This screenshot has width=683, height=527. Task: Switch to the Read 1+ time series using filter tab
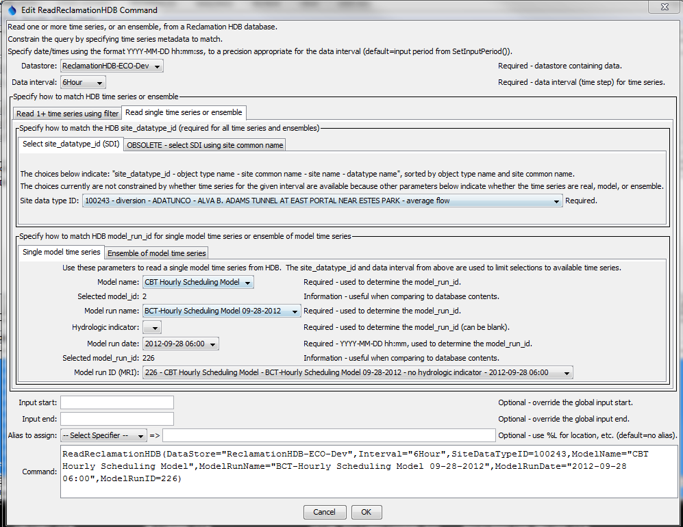66,113
